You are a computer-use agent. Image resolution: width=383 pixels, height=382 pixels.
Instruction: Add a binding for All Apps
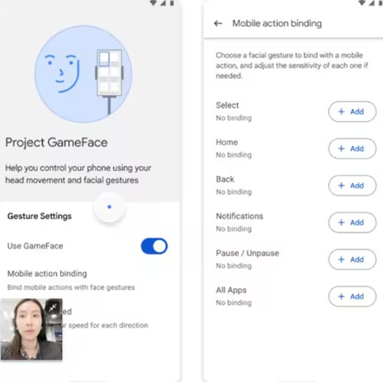pos(352,296)
